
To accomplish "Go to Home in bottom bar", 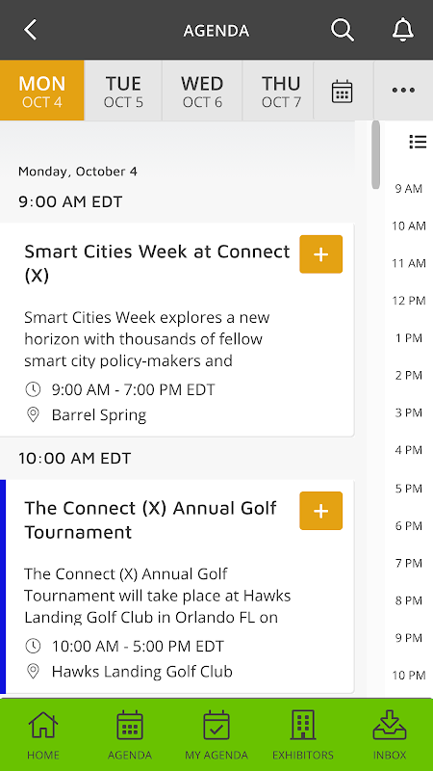I will point(43,735).
